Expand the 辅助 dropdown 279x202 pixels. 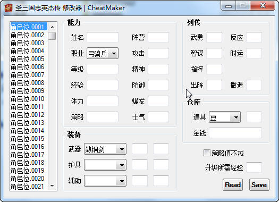tap(105, 181)
